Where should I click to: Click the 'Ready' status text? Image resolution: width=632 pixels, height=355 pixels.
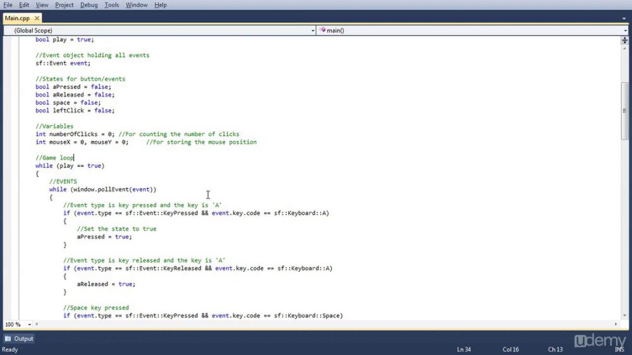[x=10, y=350]
